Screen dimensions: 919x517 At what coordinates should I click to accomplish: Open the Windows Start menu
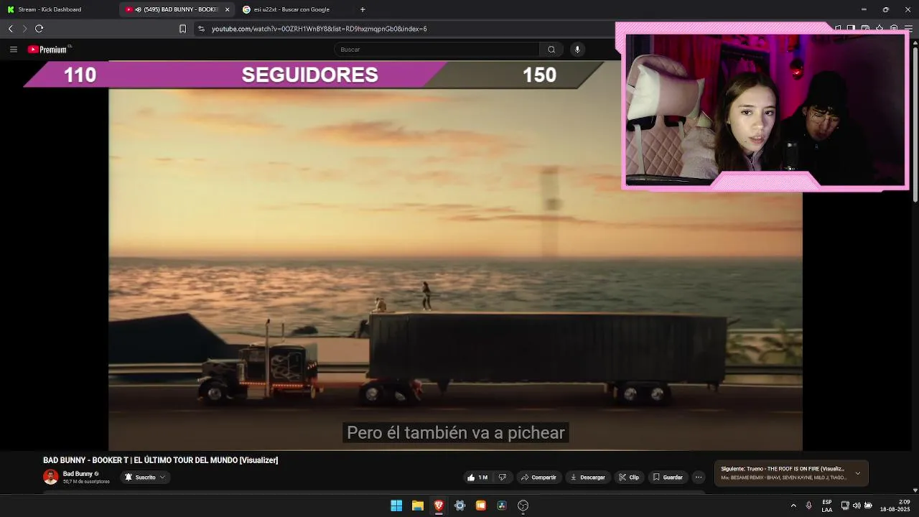[x=396, y=506]
